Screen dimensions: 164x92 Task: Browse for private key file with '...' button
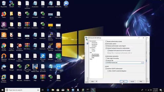pos(142,63)
